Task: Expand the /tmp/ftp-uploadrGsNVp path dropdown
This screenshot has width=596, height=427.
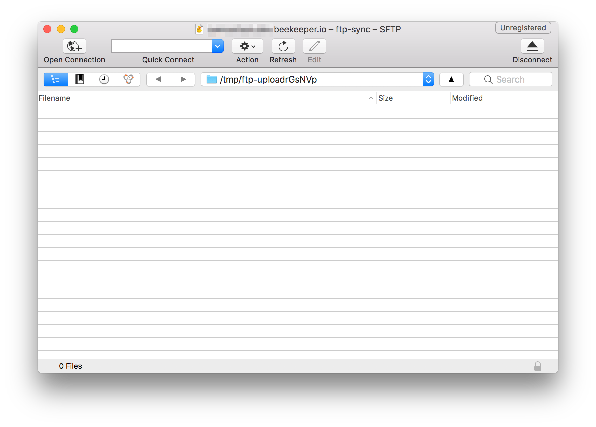Action: pos(428,80)
